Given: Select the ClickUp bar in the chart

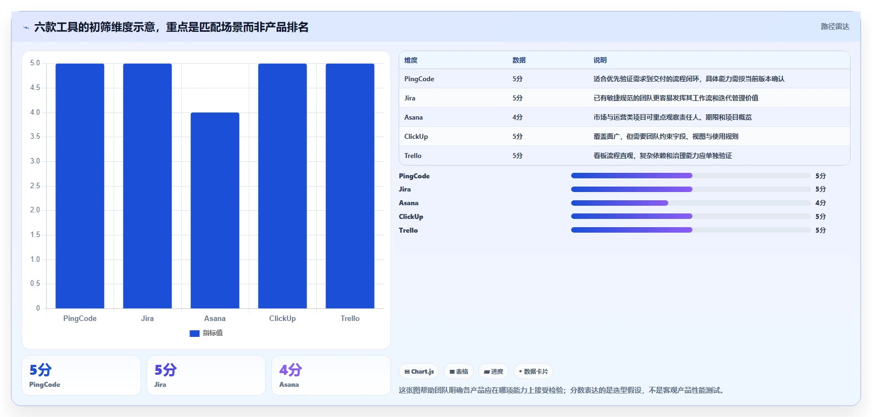Looking at the screenshot, I should [282, 186].
